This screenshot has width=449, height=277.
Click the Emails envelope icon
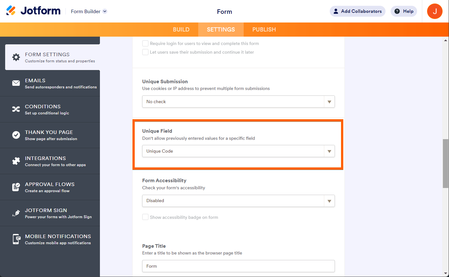coord(16,83)
